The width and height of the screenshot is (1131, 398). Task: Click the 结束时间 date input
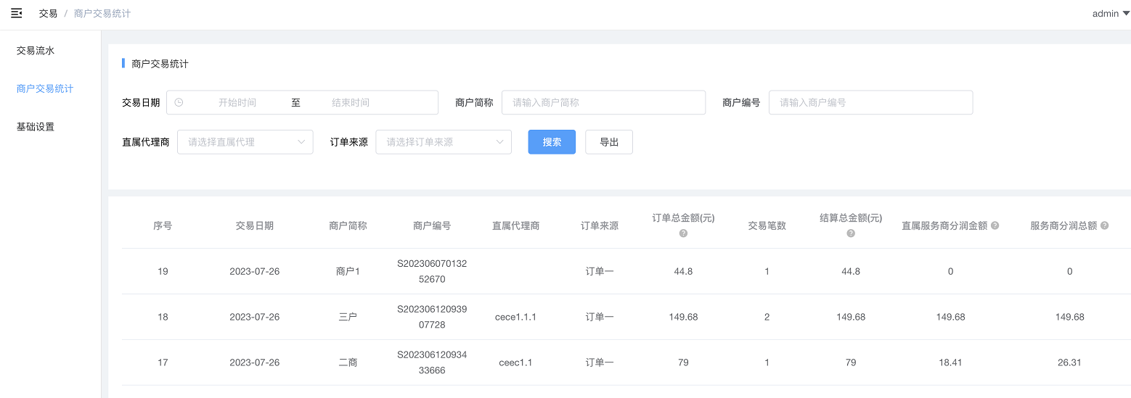(351, 103)
